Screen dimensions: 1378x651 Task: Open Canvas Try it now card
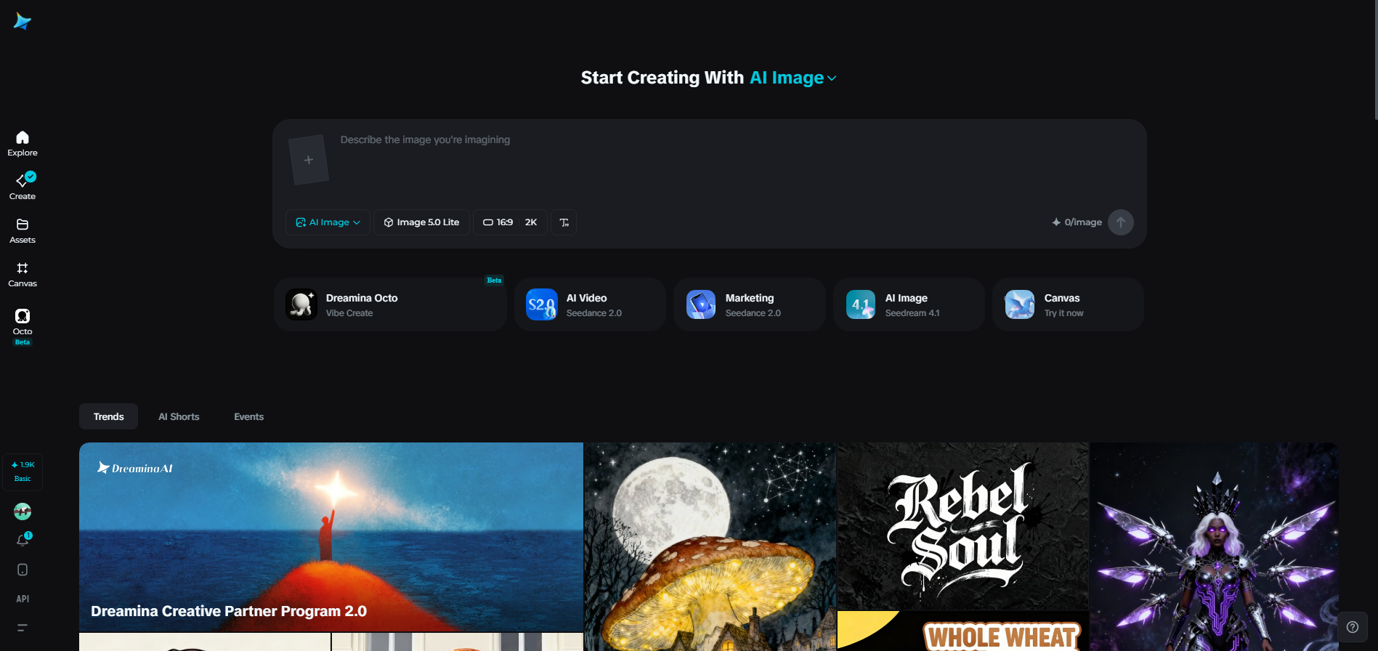pyautogui.click(x=1068, y=304)
